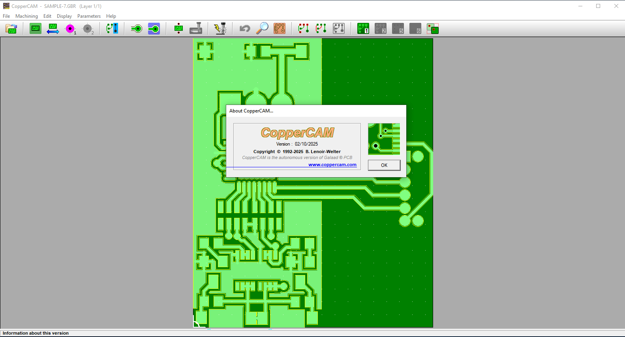Click the engraving tool with lightning icon

click(220, 29)
